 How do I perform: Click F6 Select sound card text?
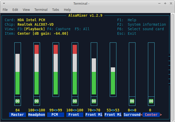click(x=141, y=29)
